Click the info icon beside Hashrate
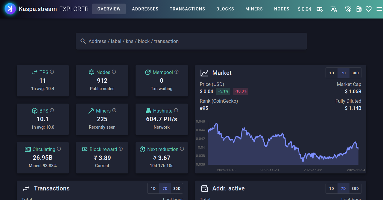This screenshot has height=200, width=383. pyautogui.click(x=176, y=110)
